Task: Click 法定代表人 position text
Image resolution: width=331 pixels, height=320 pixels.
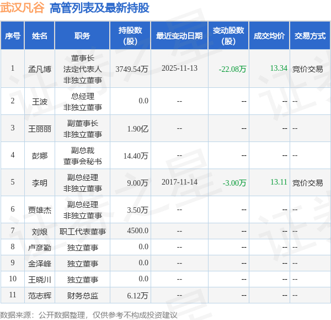Action: 83,69
